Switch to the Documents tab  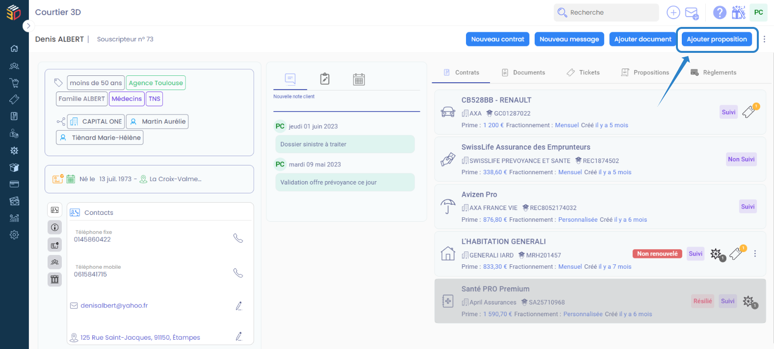[523, 72]
